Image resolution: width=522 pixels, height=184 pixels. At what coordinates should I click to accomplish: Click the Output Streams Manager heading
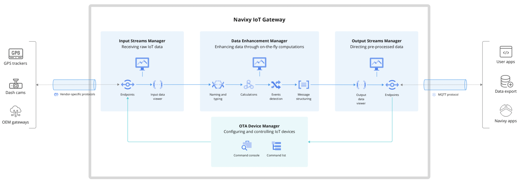click(x=377, y=41)
